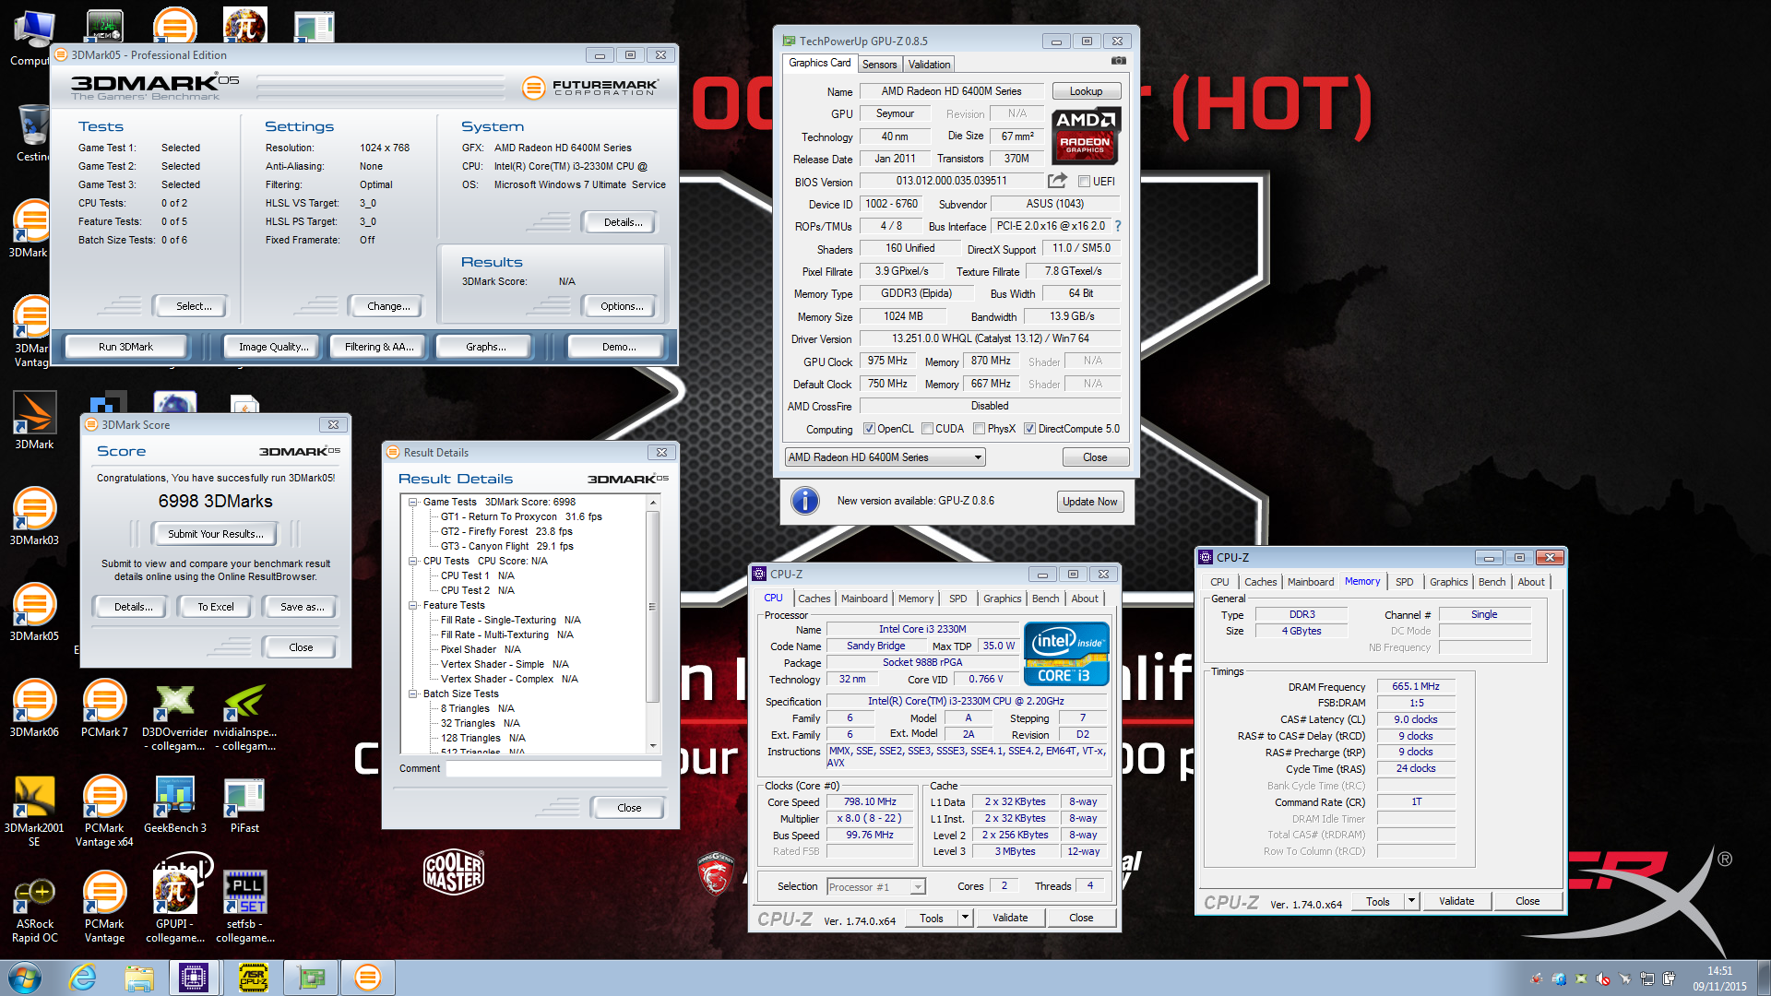Click the Comment input field
This screenshot has width=1771, height=996.
(553, 769)
